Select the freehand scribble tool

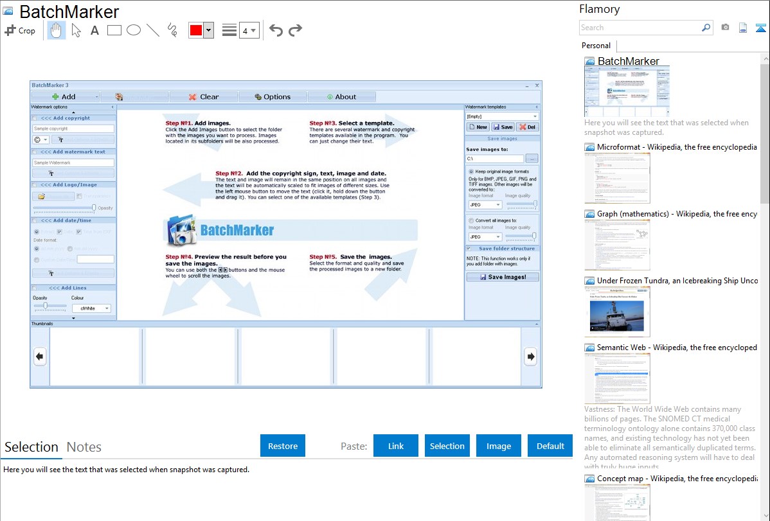172,30
